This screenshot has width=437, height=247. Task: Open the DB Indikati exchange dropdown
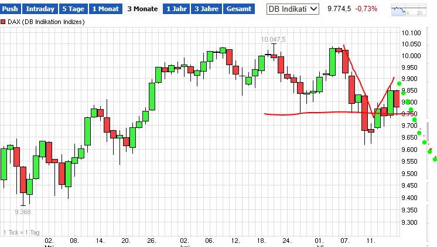coord(293,9)
